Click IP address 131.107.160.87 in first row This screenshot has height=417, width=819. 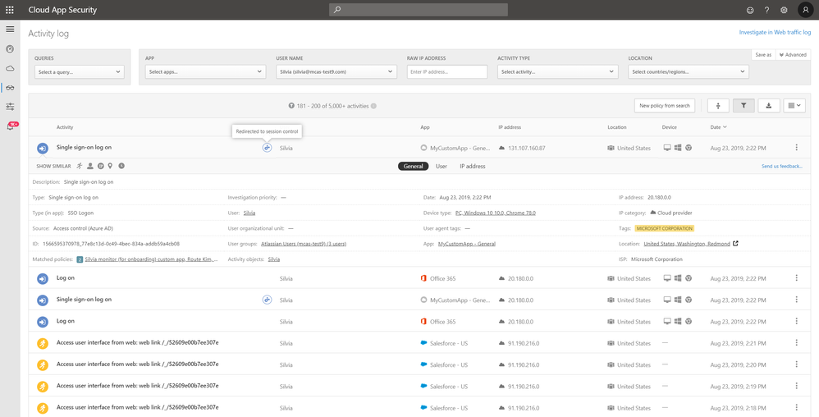(527, 148)
